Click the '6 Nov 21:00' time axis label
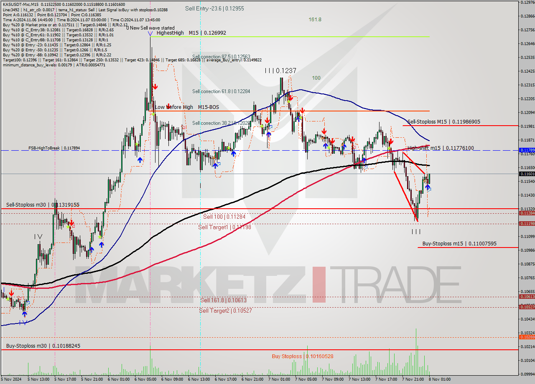This screenshot has height=384, width=535. pyautogui.click(x=253, y=379)
